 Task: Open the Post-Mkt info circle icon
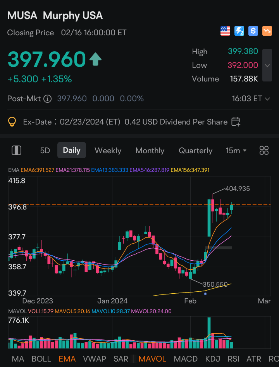(48, 99)
